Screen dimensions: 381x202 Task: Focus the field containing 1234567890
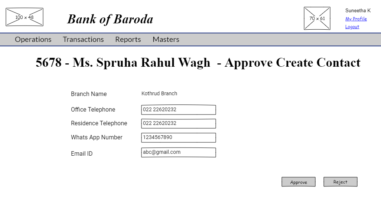(178, 138)
